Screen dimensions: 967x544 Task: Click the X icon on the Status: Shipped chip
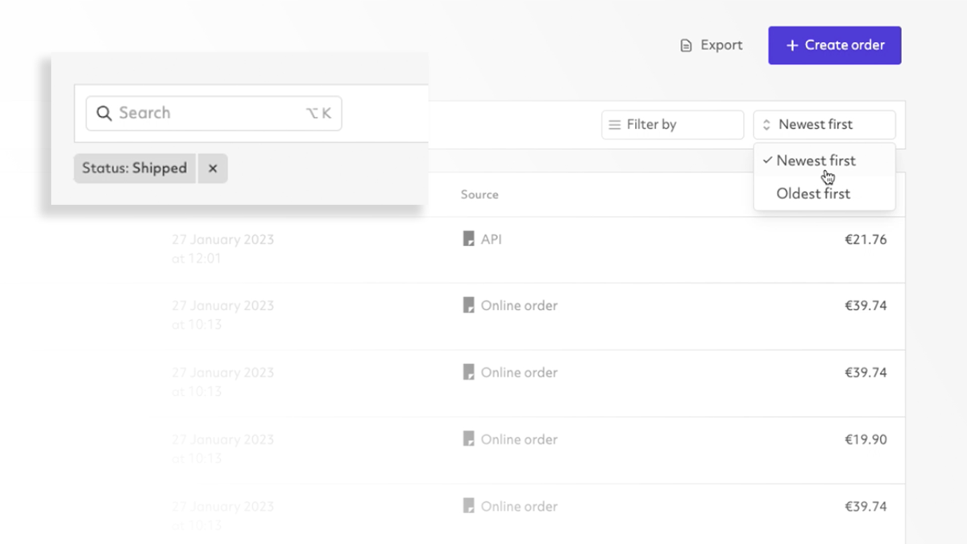[212, 168]
